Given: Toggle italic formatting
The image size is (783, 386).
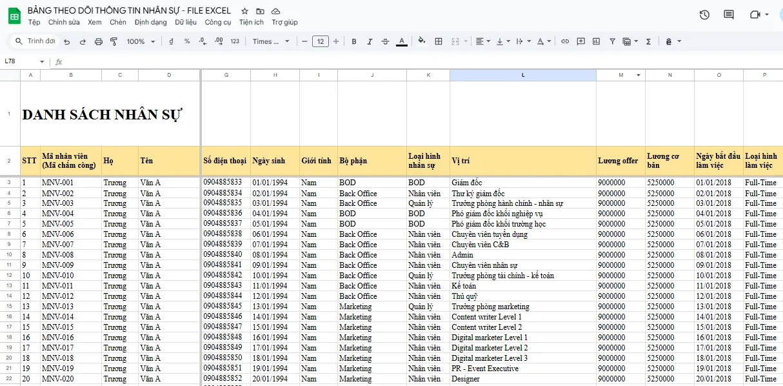Looking at the screenshot, I should click(x=370, y=41).
